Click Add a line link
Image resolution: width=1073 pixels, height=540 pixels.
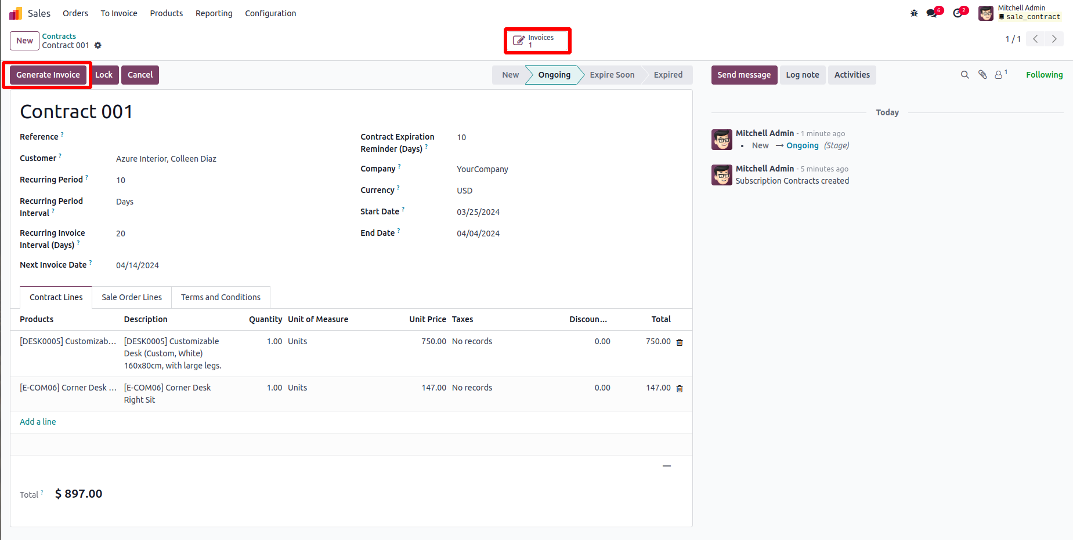[x=38, y=422]
